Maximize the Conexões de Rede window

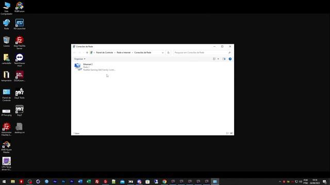[222, 46]
